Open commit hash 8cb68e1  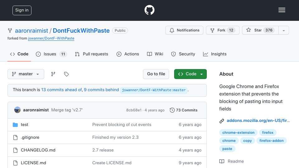(x=134, y=110)
